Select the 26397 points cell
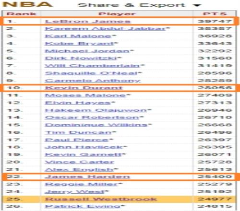The height and width of the screenshot is (211, 240). tap(215, 140)
